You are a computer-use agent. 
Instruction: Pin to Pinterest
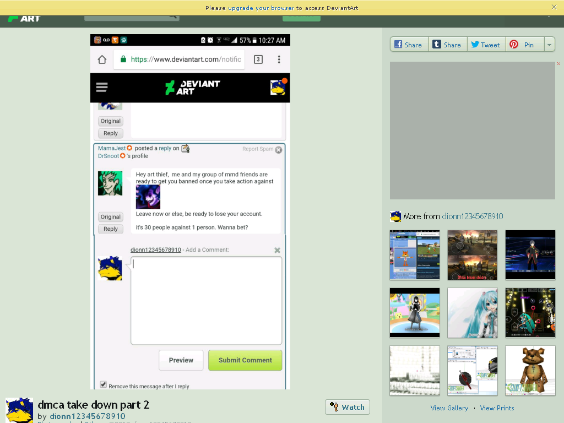pyautogui.click(x=525, y=45)
